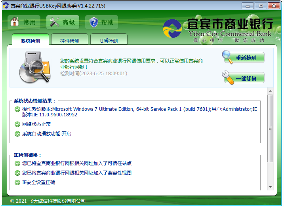Switch to the 系统检测 tab
Viewport: 284px width, 207px height.
(30, 41)
